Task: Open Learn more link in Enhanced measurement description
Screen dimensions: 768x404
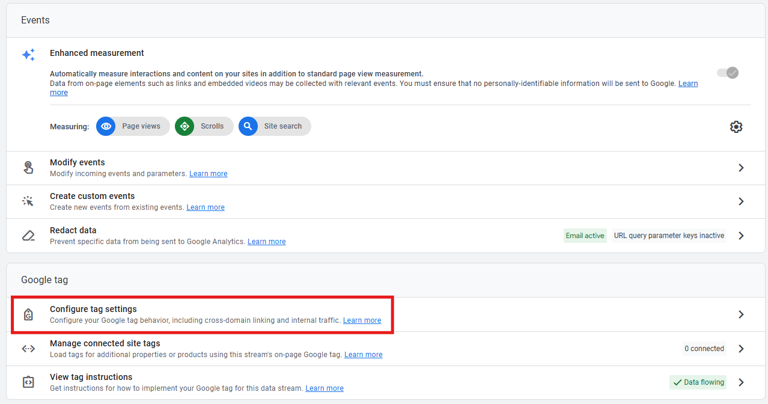Action: pos(688,84)
